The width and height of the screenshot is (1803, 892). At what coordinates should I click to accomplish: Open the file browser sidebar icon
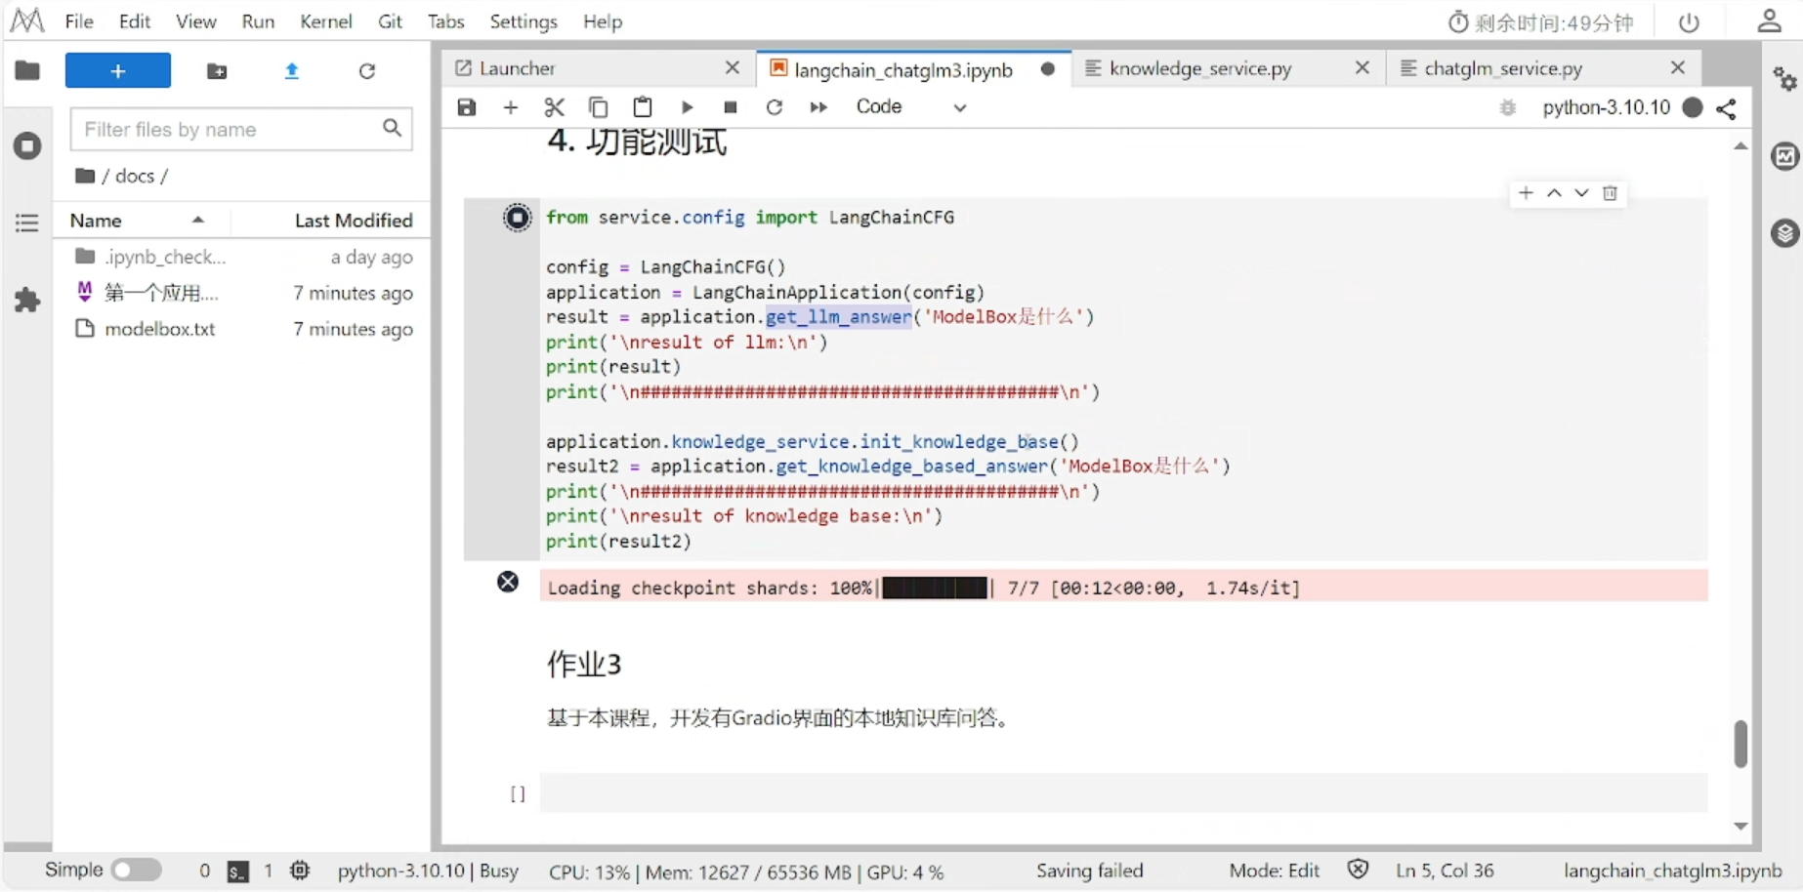point(27,70)
